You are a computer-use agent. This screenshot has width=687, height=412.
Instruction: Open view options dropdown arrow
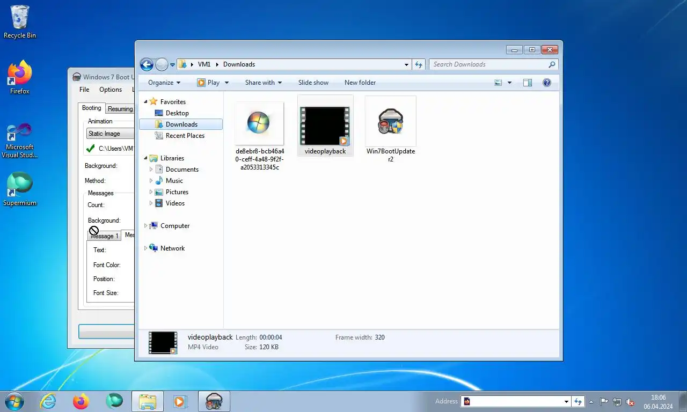pyautogui.click(x=509, y=83)
